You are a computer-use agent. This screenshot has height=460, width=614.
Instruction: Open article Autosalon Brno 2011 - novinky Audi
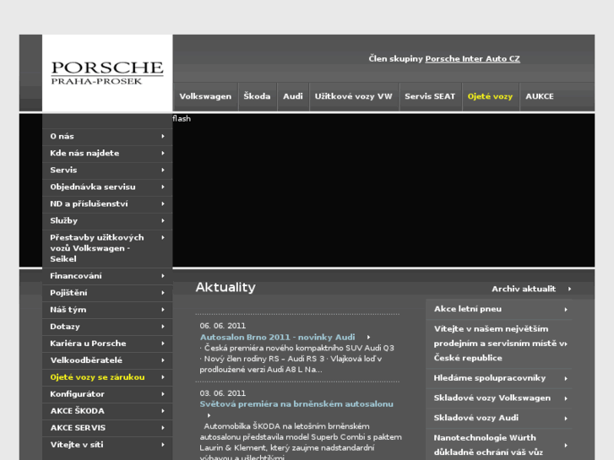coord(277,337)
